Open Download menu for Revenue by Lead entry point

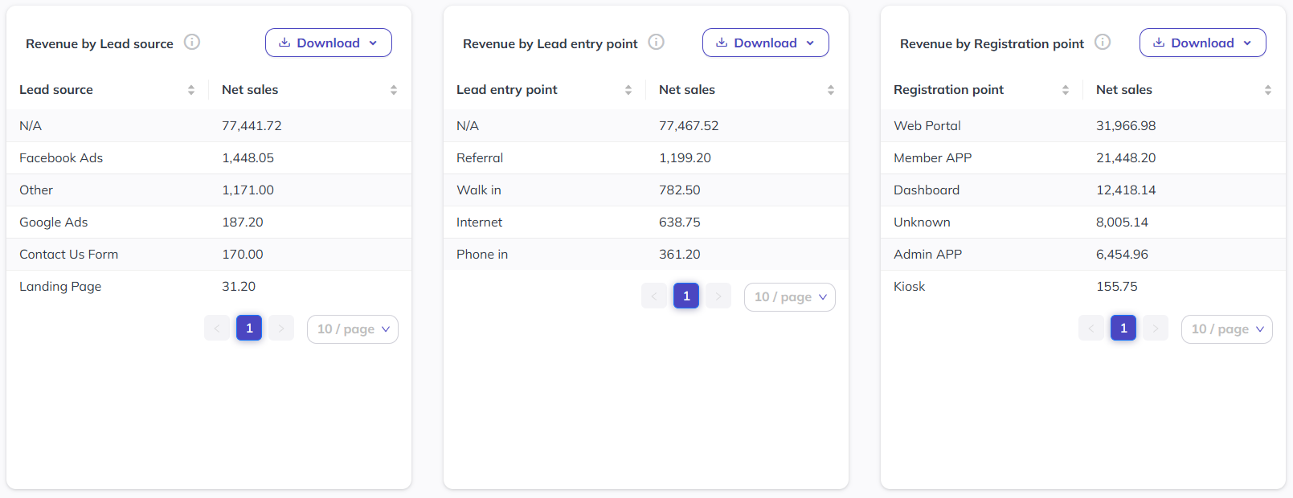[x=766, y=43]
